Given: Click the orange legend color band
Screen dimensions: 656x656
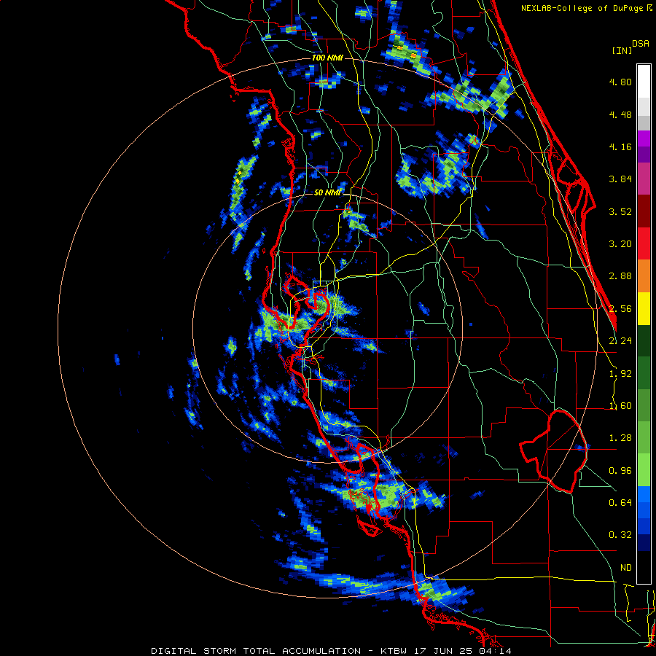Looking at the screenshot, I should (x=644, y=276).
